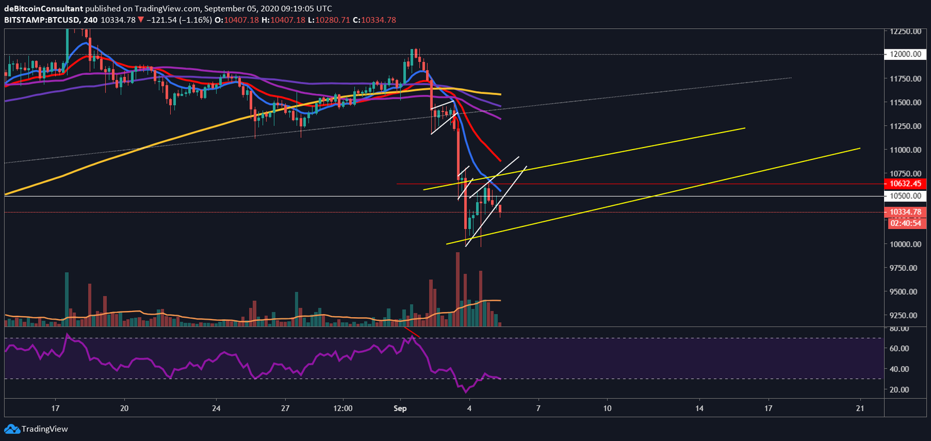Viewport: 931px width, 441px height.
Task: Click the 12250.00 price axis label
Action: click(905, 31)
